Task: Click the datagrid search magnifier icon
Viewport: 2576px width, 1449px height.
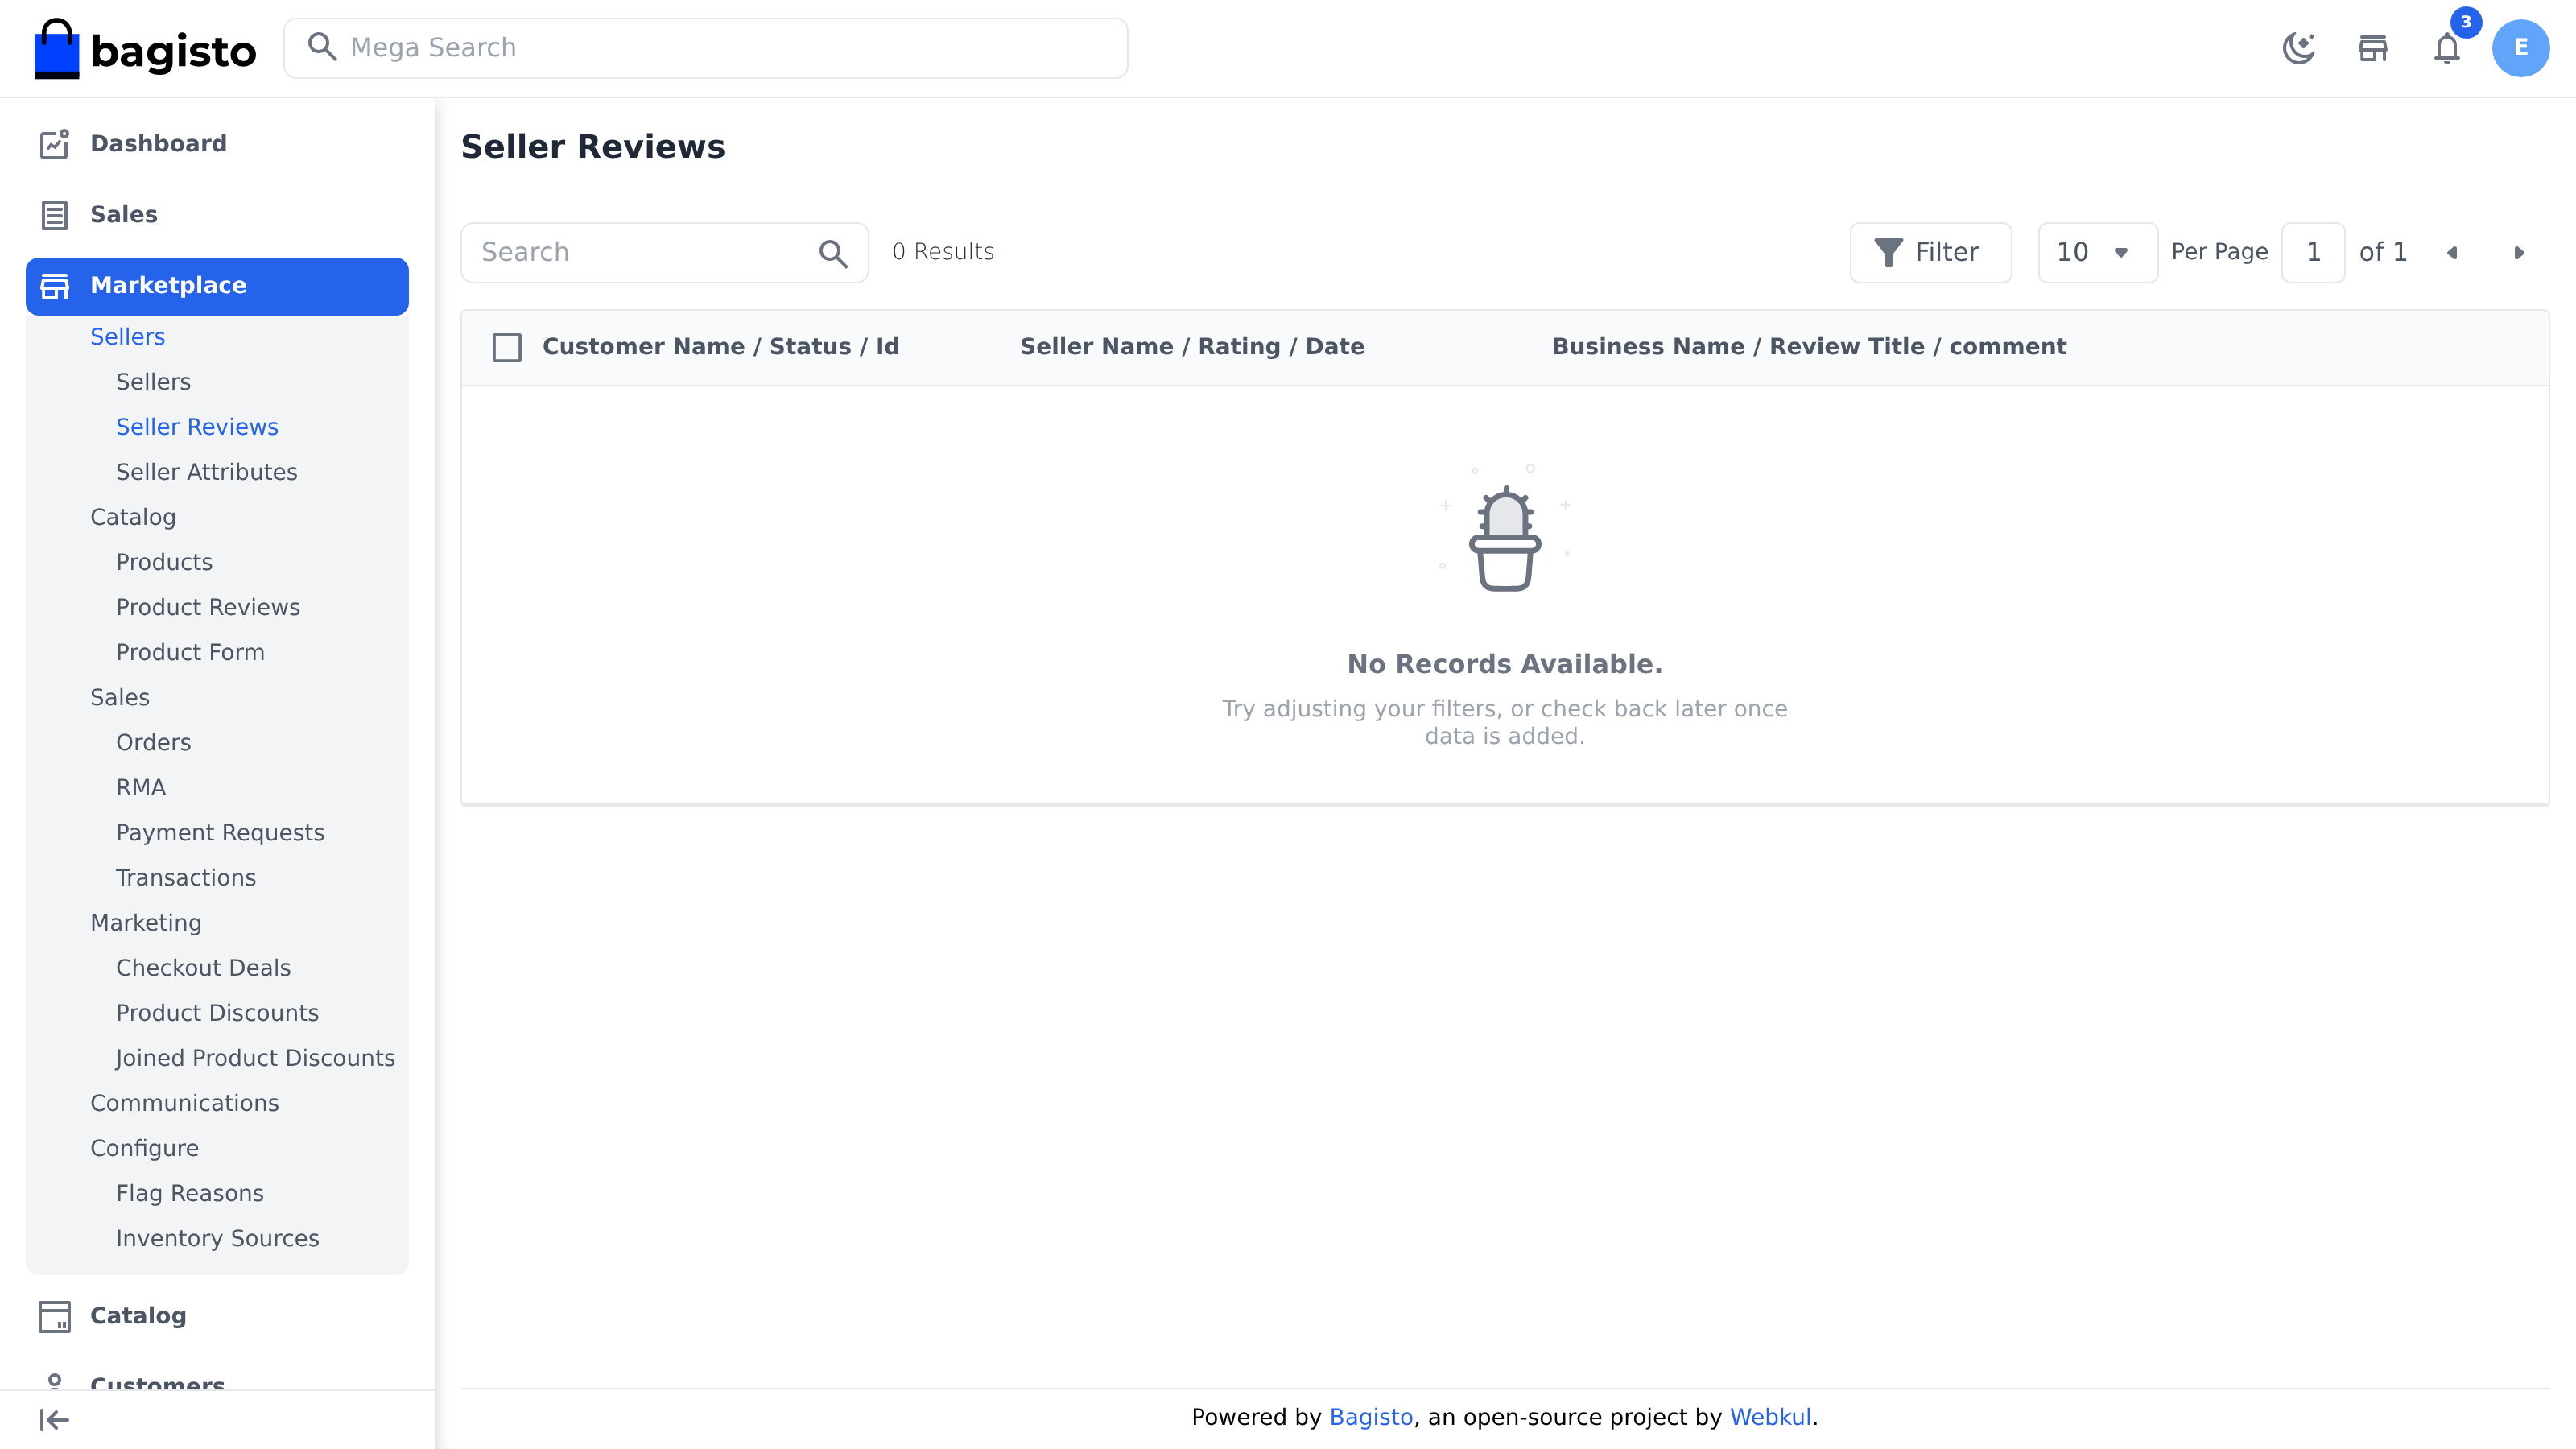Action: click(x=833, y=253)
